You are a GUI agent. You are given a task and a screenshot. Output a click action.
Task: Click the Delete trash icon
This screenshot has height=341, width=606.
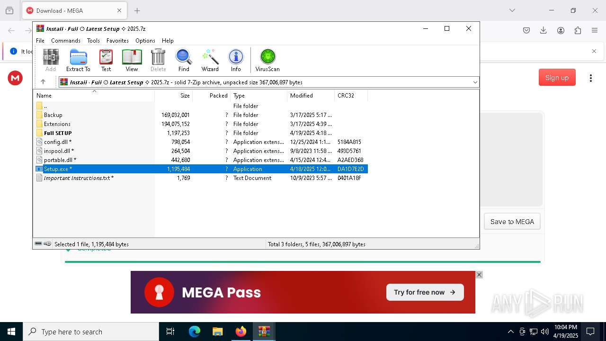coord(158,60)
